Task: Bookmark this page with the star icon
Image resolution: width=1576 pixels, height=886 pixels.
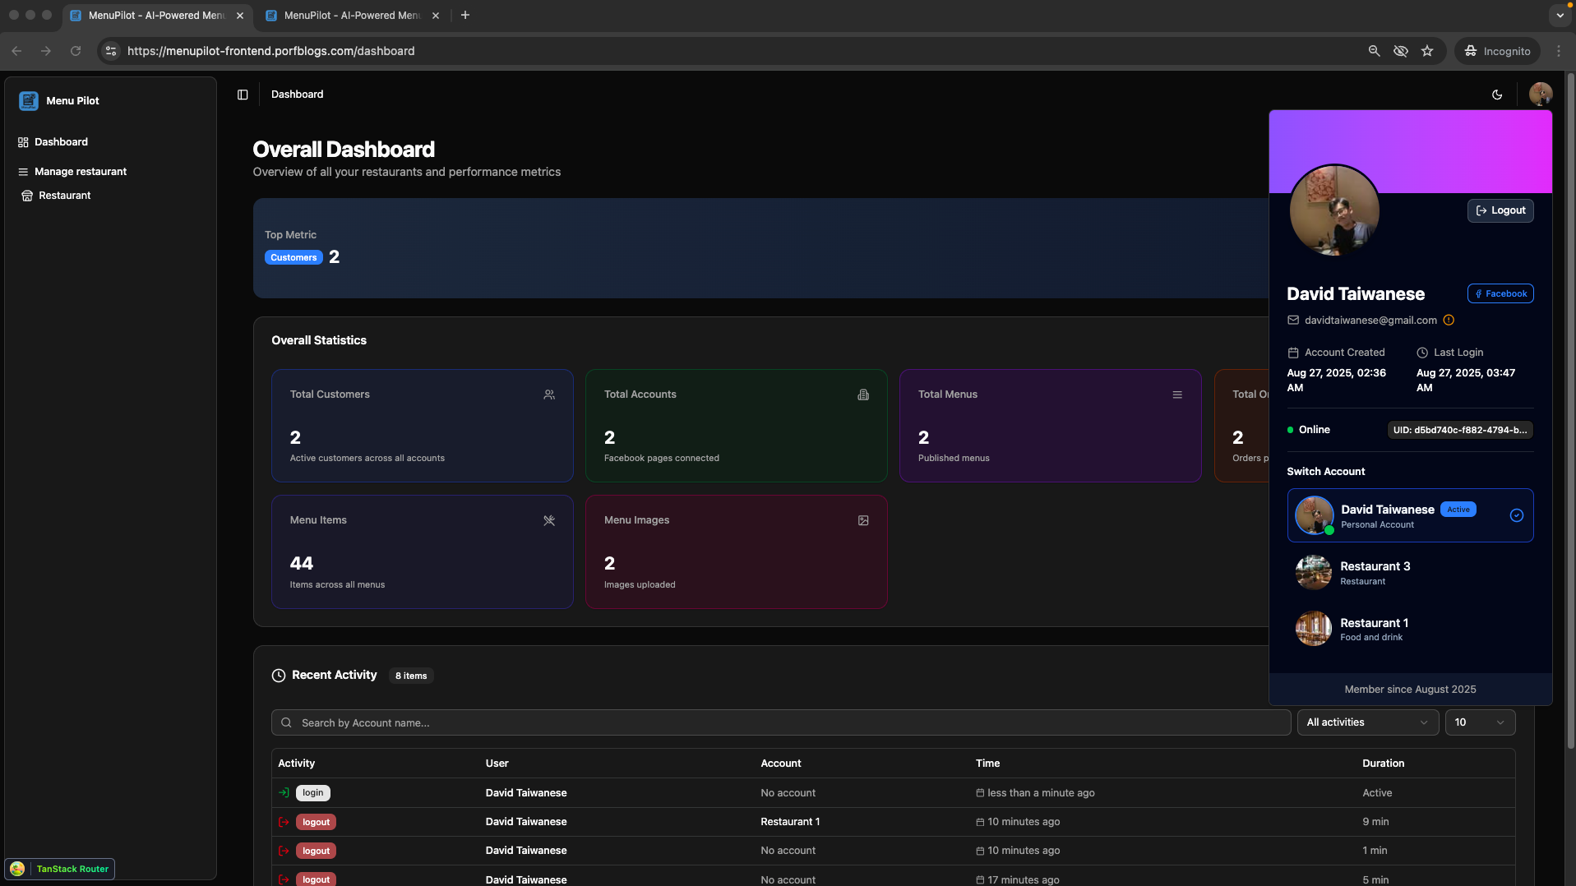Action: [1427, 51]
